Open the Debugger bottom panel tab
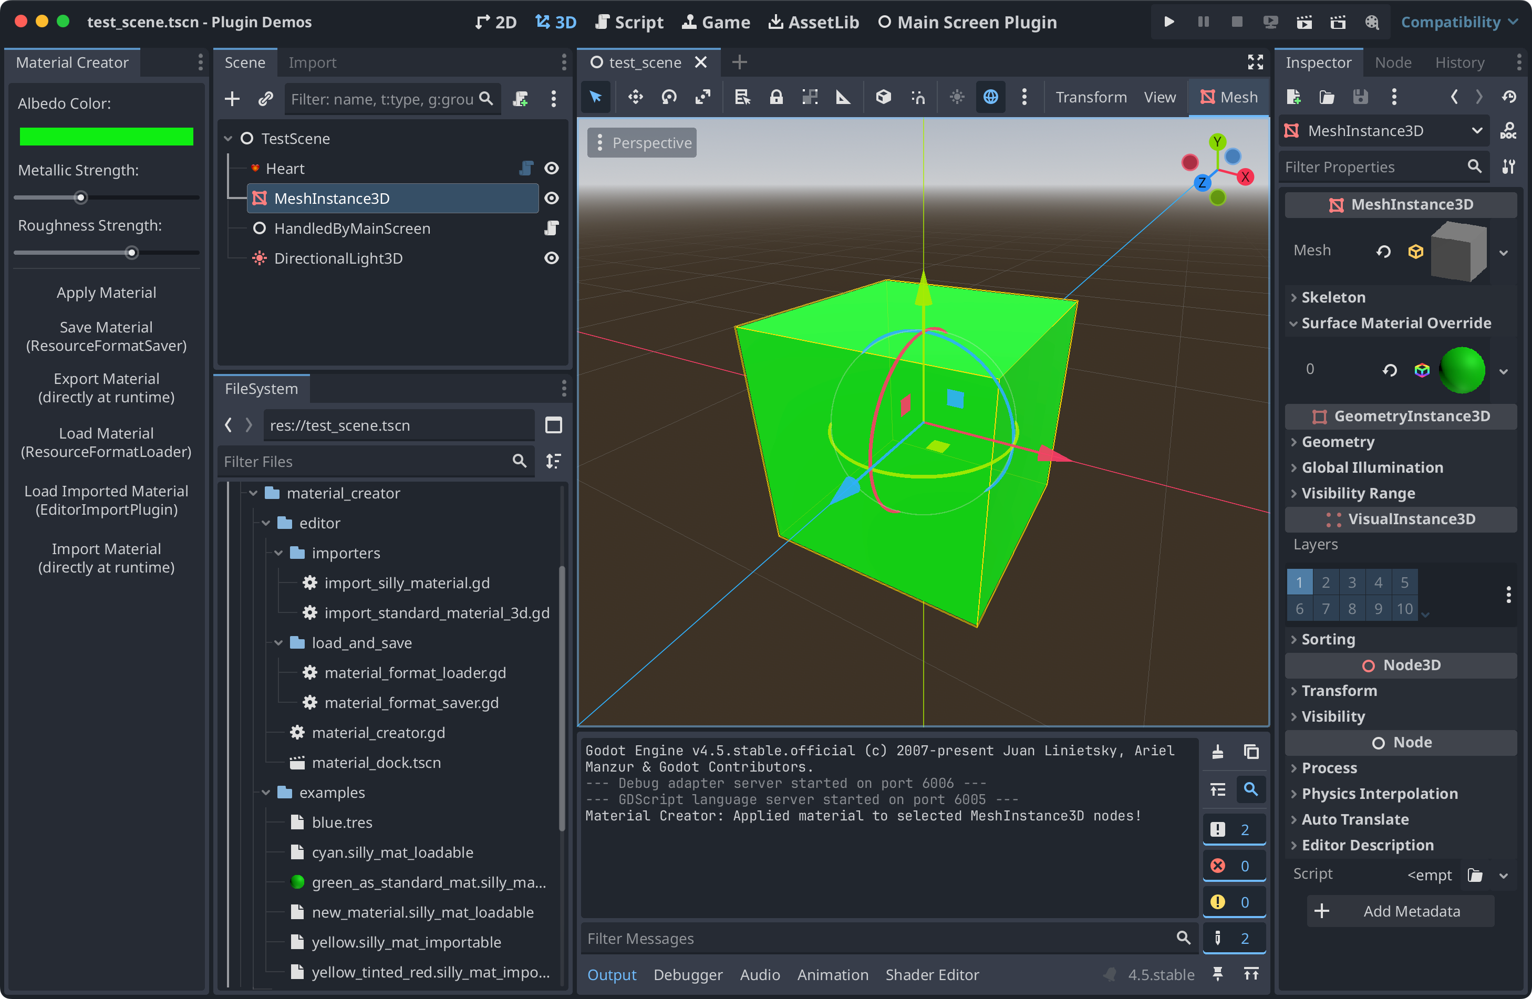The width and height of the screenshot is (1532, 999). [688, 974]
